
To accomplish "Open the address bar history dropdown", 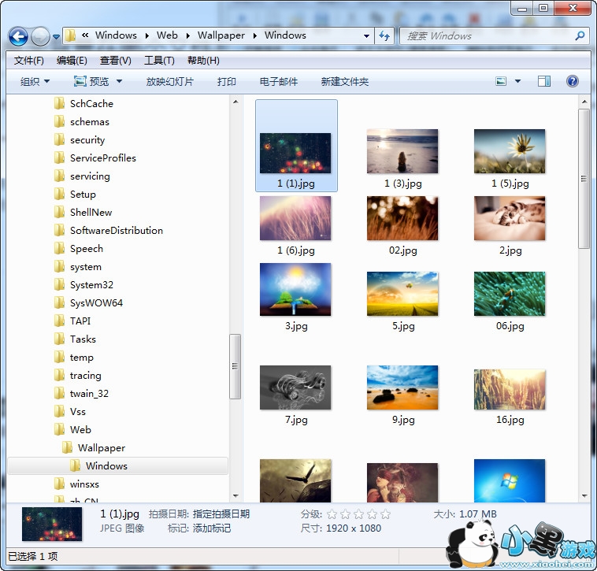I will (x=367, y=35).
